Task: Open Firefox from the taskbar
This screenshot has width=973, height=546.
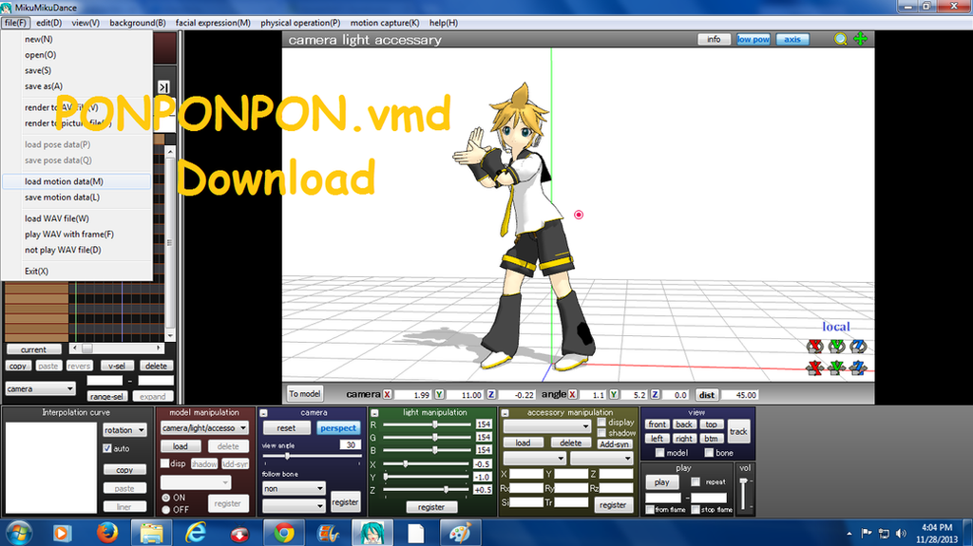Action: click(107, 533)
